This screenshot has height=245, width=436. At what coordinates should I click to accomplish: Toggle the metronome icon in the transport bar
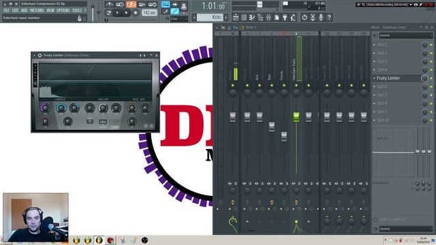tap(109, 5)
